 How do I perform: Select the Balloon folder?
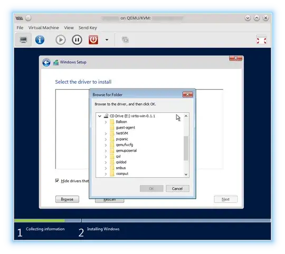pyautogui.click(x=121, y=122)
